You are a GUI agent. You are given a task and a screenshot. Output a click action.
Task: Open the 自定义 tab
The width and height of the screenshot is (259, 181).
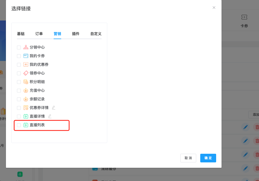pyautogui.click(x=96, y=34)
